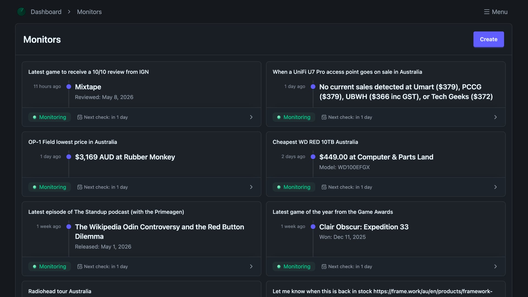Image resolution: width=528 pixels, height=297 pixels.
Task: Click the timeline dot beside No current sales detected
Action: point(313,87)
